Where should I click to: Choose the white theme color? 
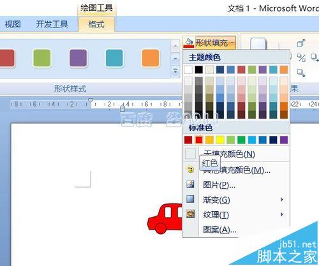[188, 70]
